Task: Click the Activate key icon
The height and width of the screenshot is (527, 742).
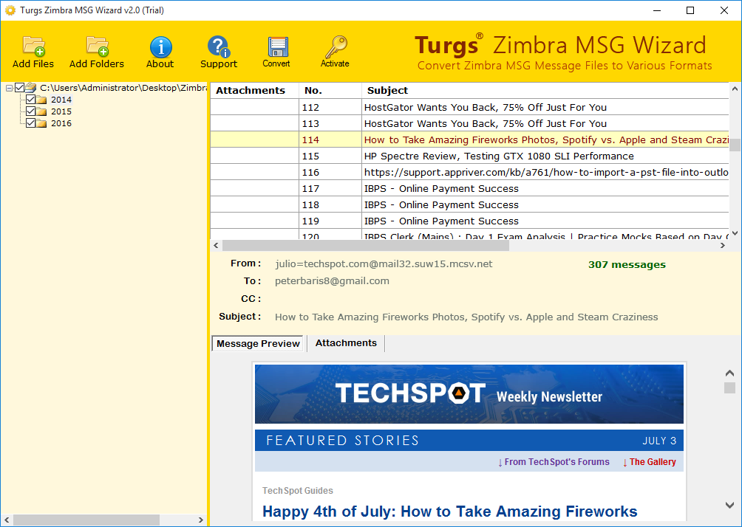Action: [336, 46]
